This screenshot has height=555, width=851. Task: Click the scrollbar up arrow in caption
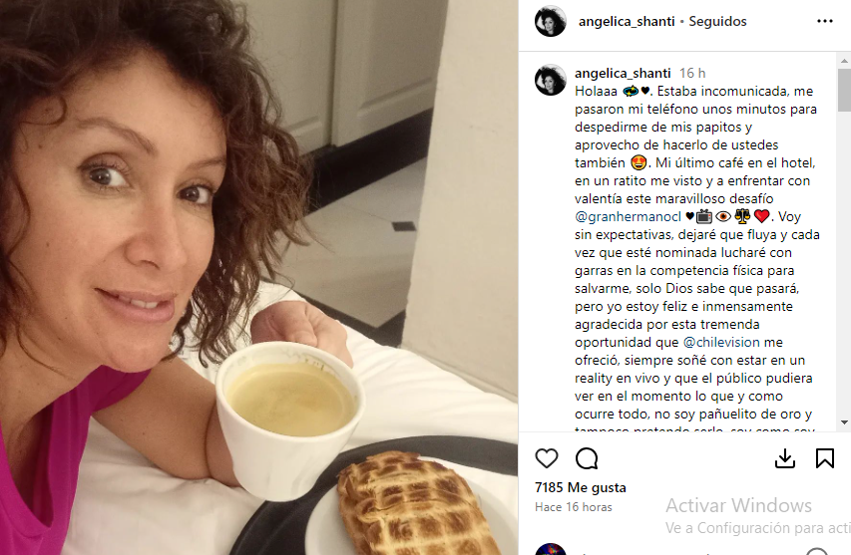tap(844, 60)
